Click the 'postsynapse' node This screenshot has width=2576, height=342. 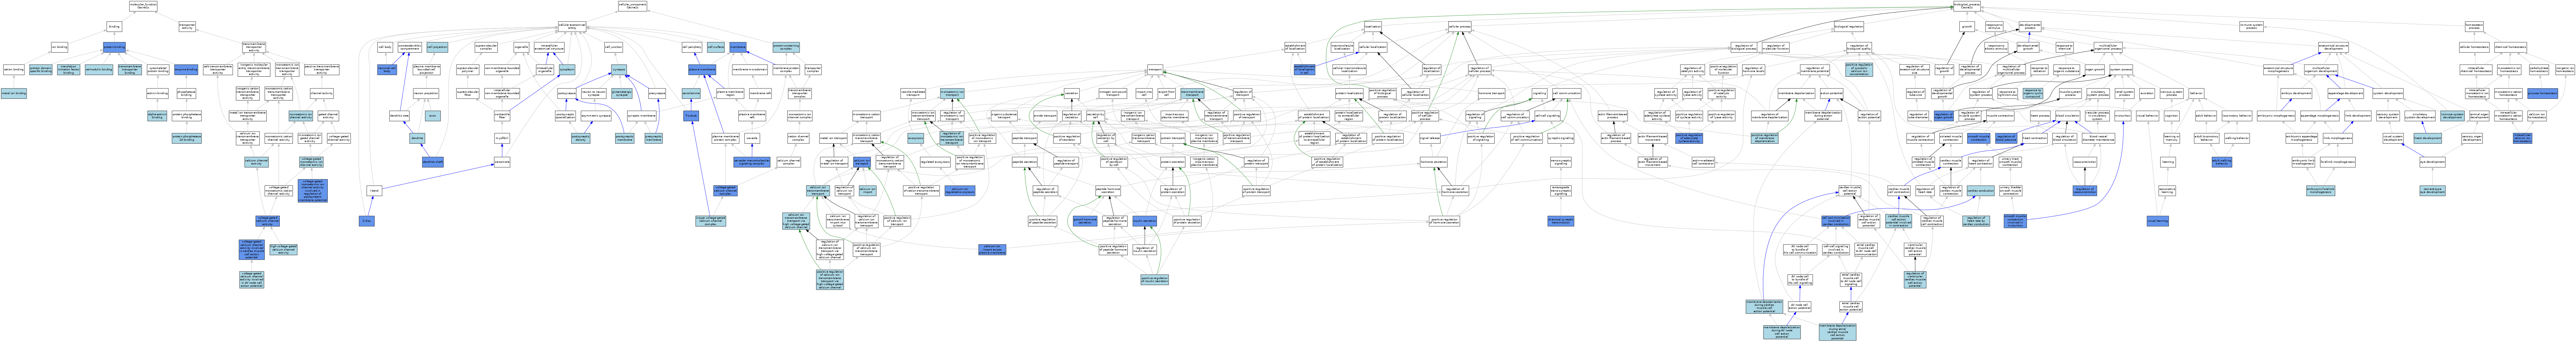tap(567, 94)
